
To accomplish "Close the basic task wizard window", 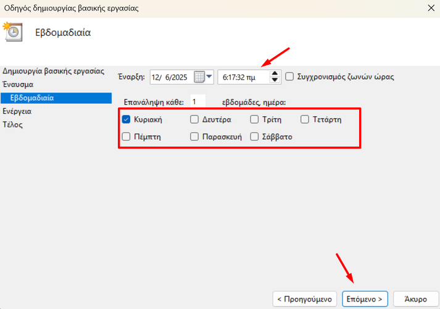I will (x=431, y=8).
